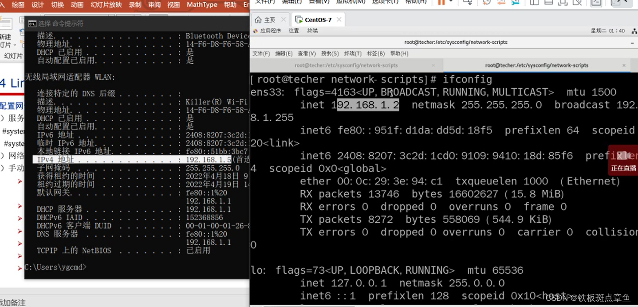Close the second terminal tab
638x307 pixels.
(x=624, y=65)
